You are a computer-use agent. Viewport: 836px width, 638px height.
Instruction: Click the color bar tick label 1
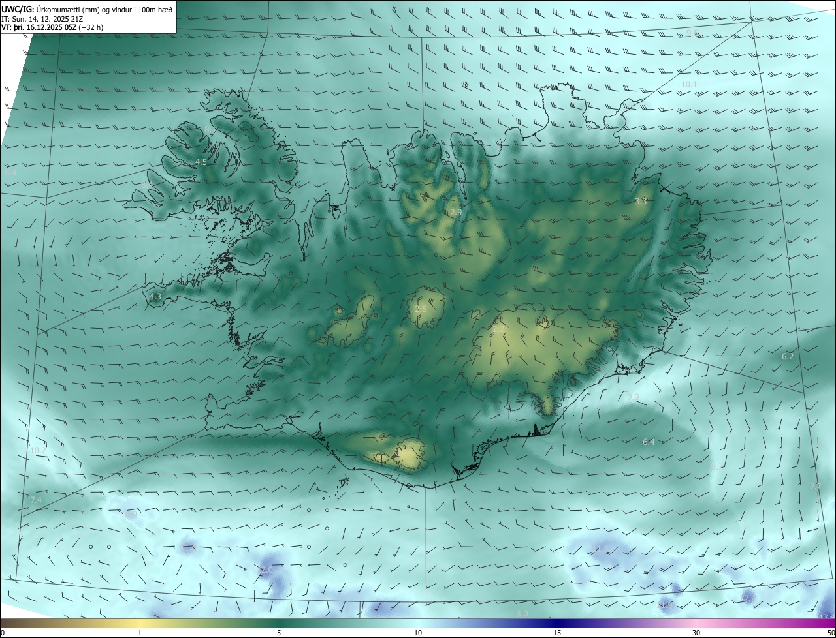140,633
